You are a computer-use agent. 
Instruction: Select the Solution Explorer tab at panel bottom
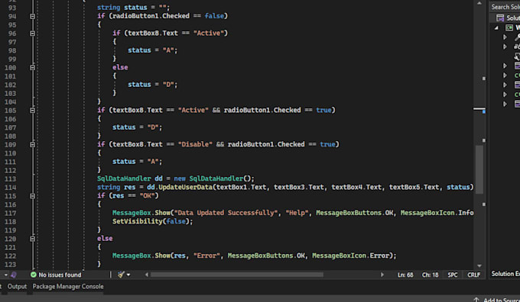point(505,274)
